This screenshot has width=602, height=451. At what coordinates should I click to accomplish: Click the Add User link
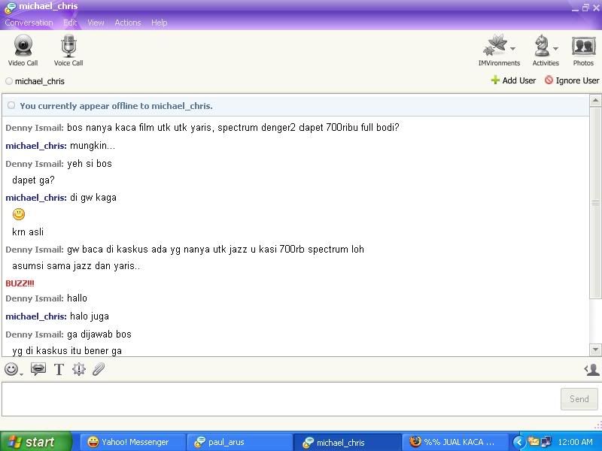(518, 80)
